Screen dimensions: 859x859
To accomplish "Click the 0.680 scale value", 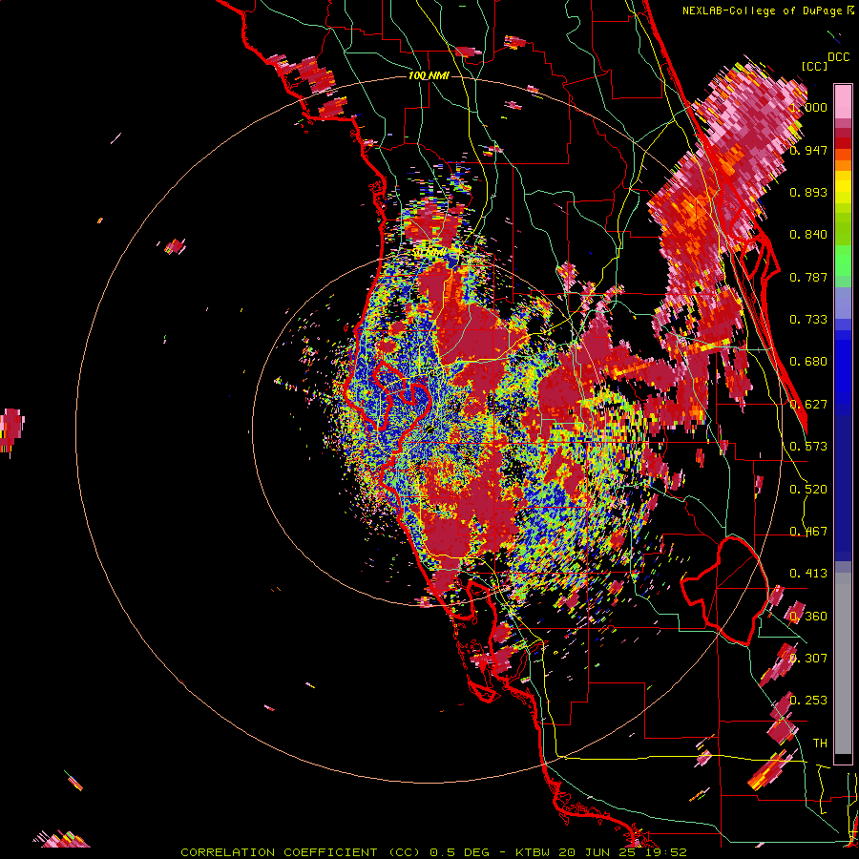I will 808,362.
